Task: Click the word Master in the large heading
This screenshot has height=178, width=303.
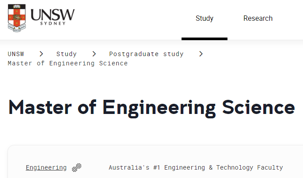Action: coord(40,107)
